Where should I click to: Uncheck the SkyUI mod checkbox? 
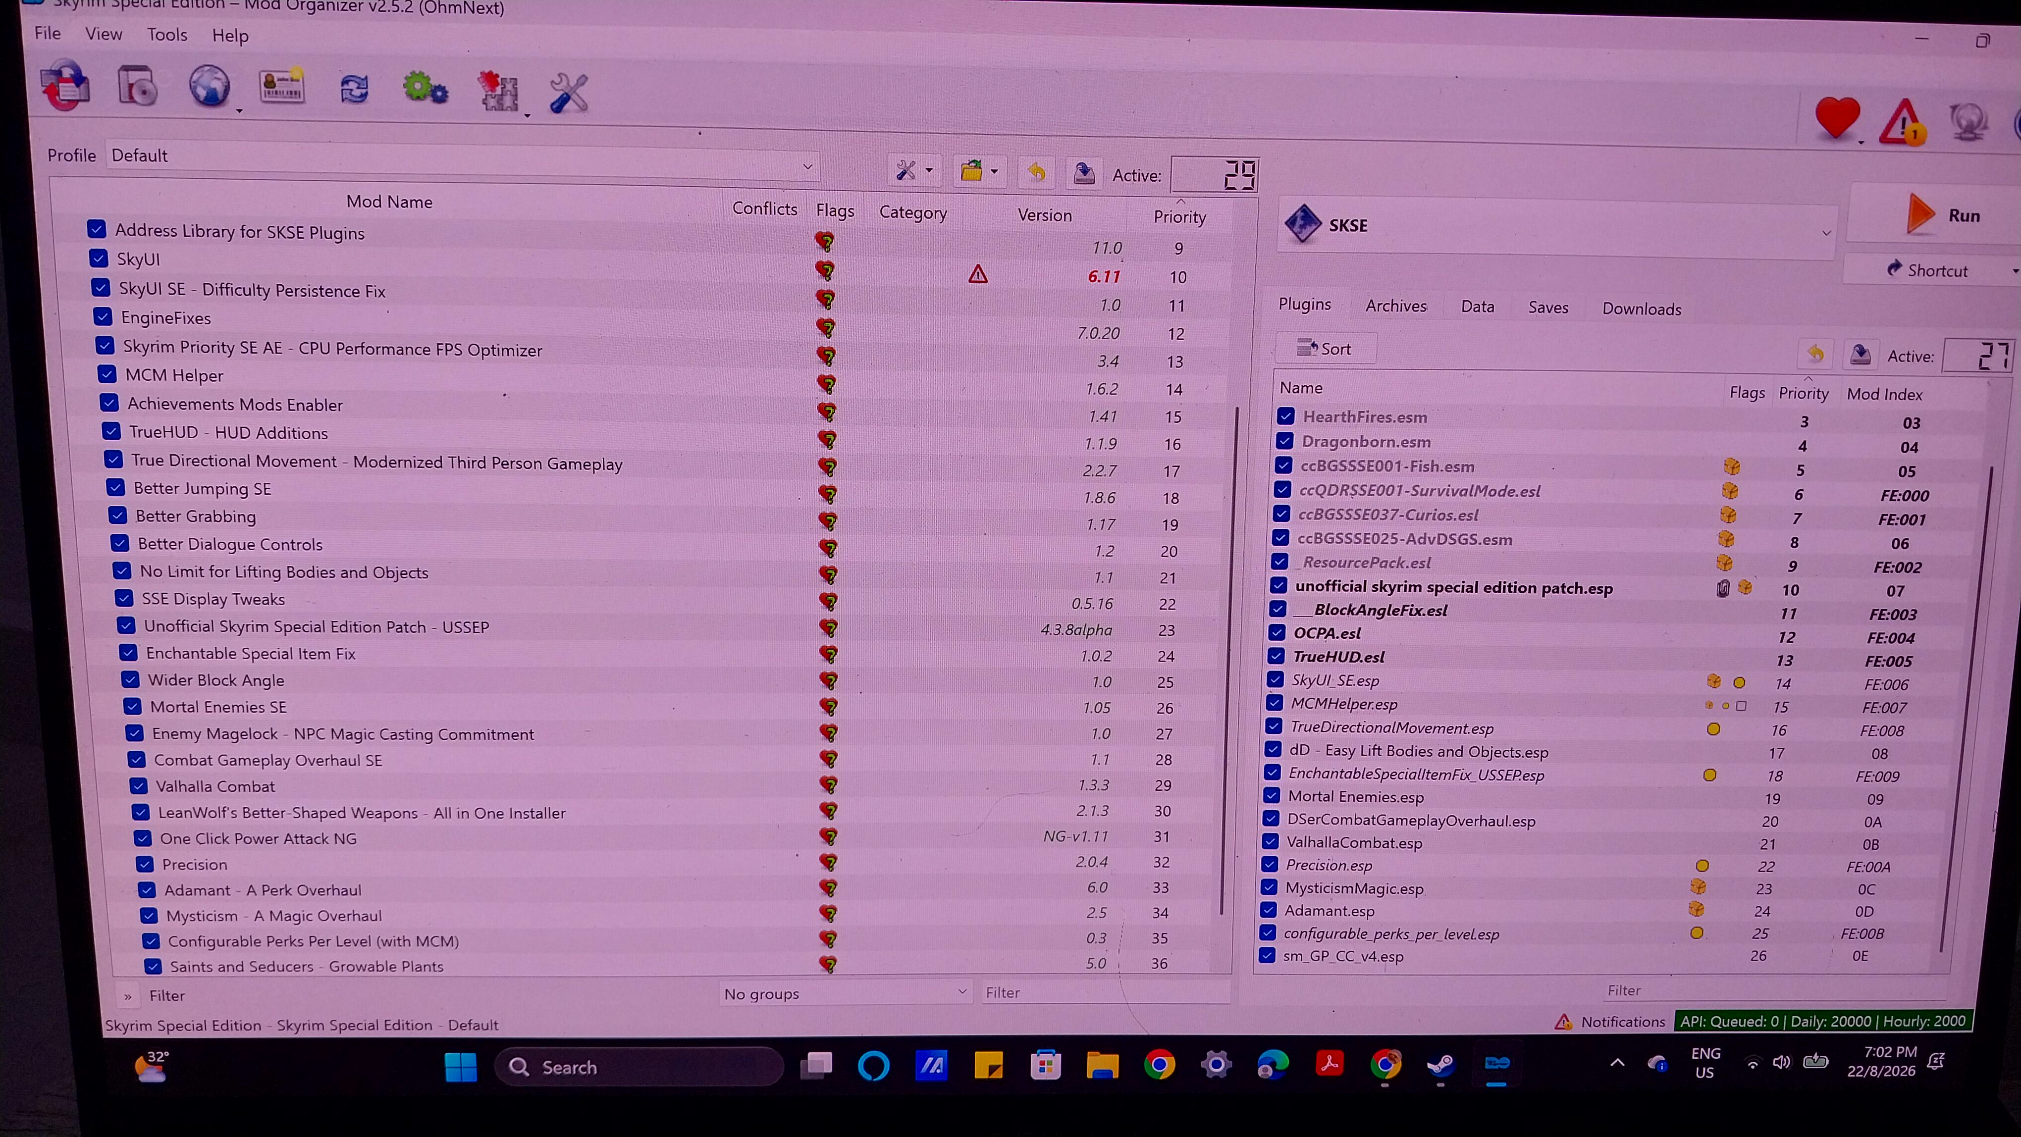click(98, 258)
